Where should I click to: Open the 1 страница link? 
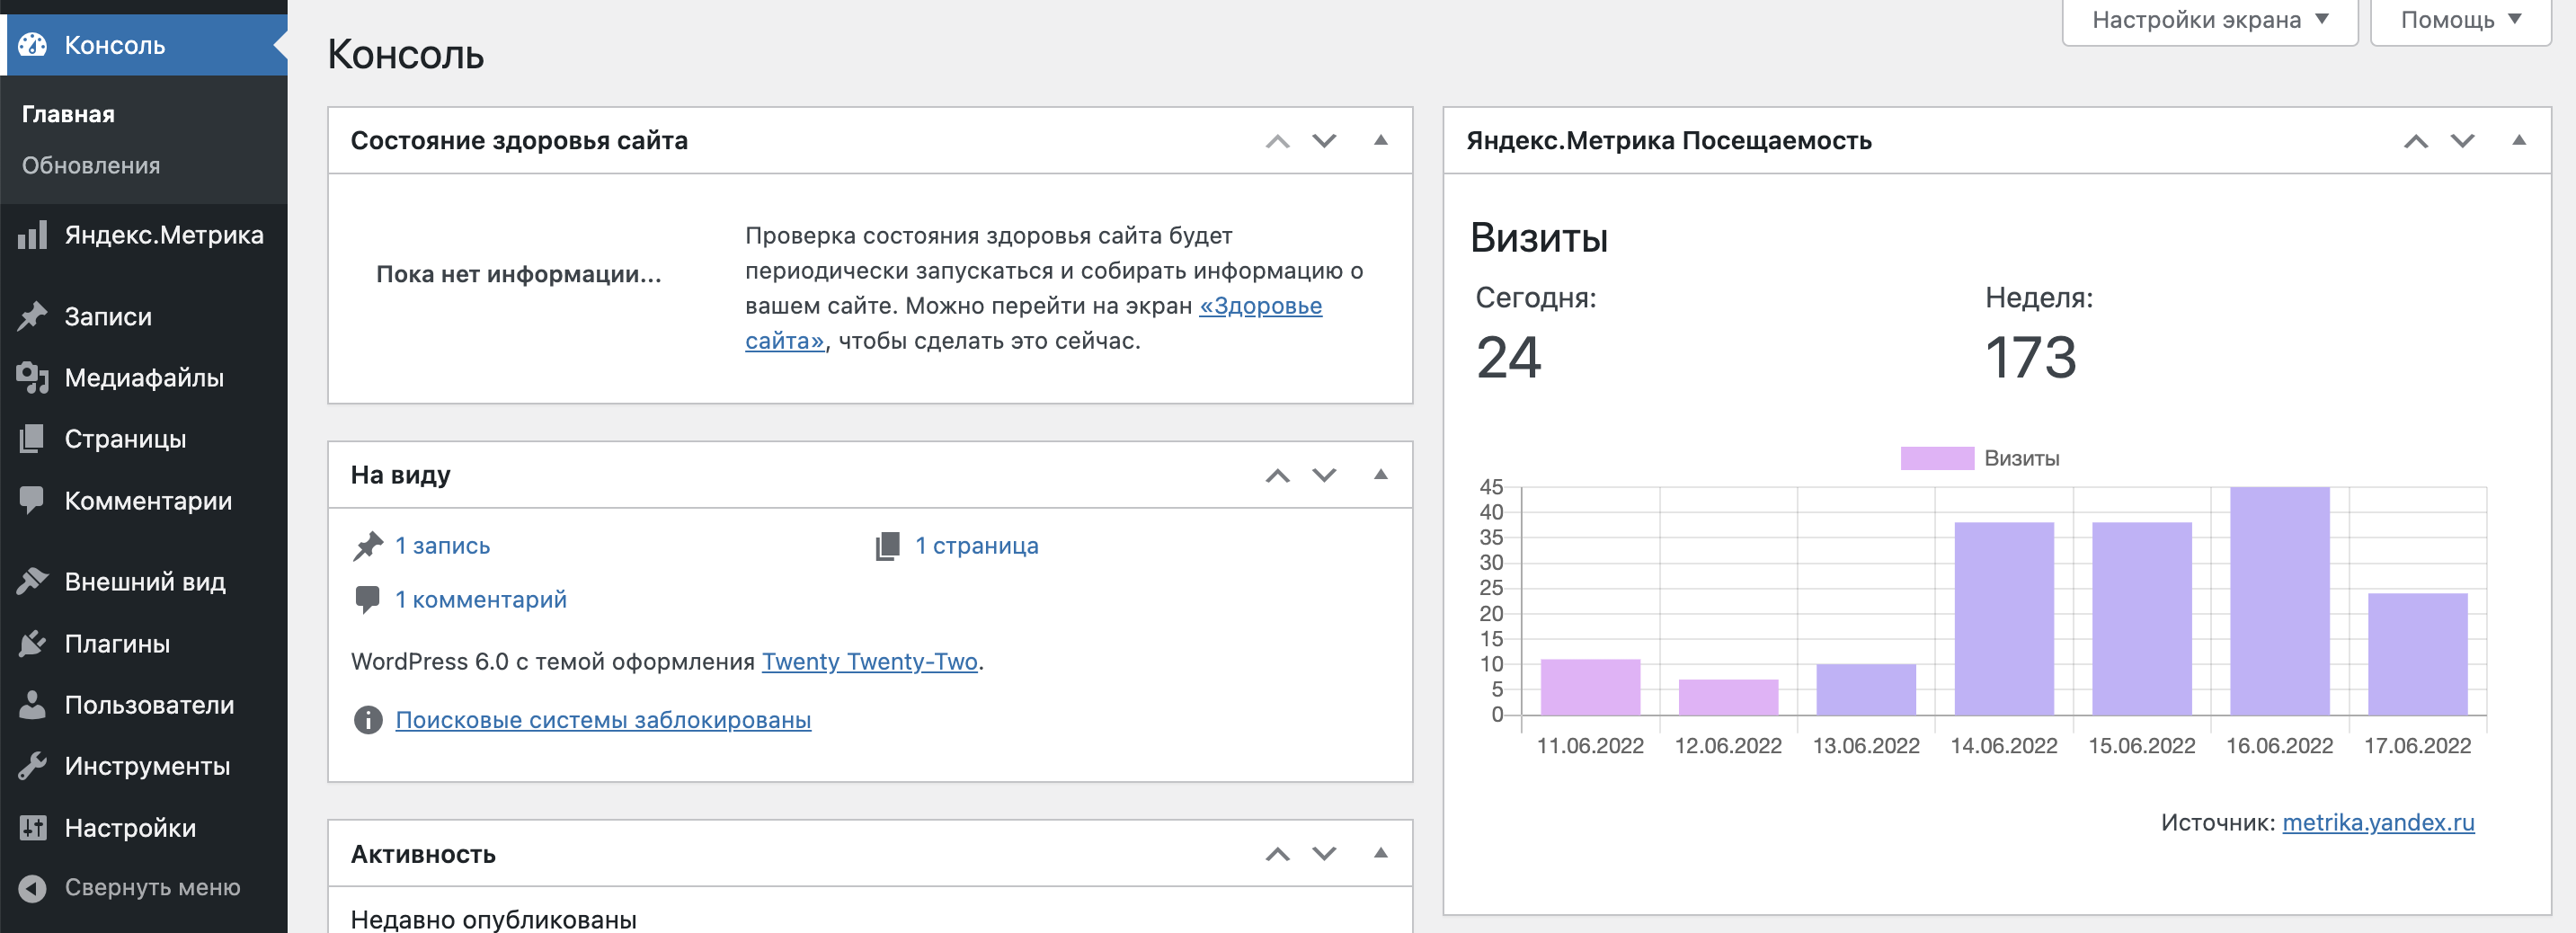click(977, 546)
